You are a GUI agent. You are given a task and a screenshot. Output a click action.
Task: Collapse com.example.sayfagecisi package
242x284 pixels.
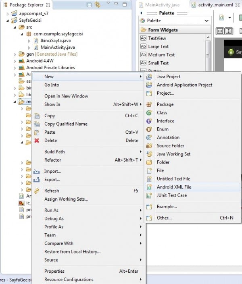22,34
